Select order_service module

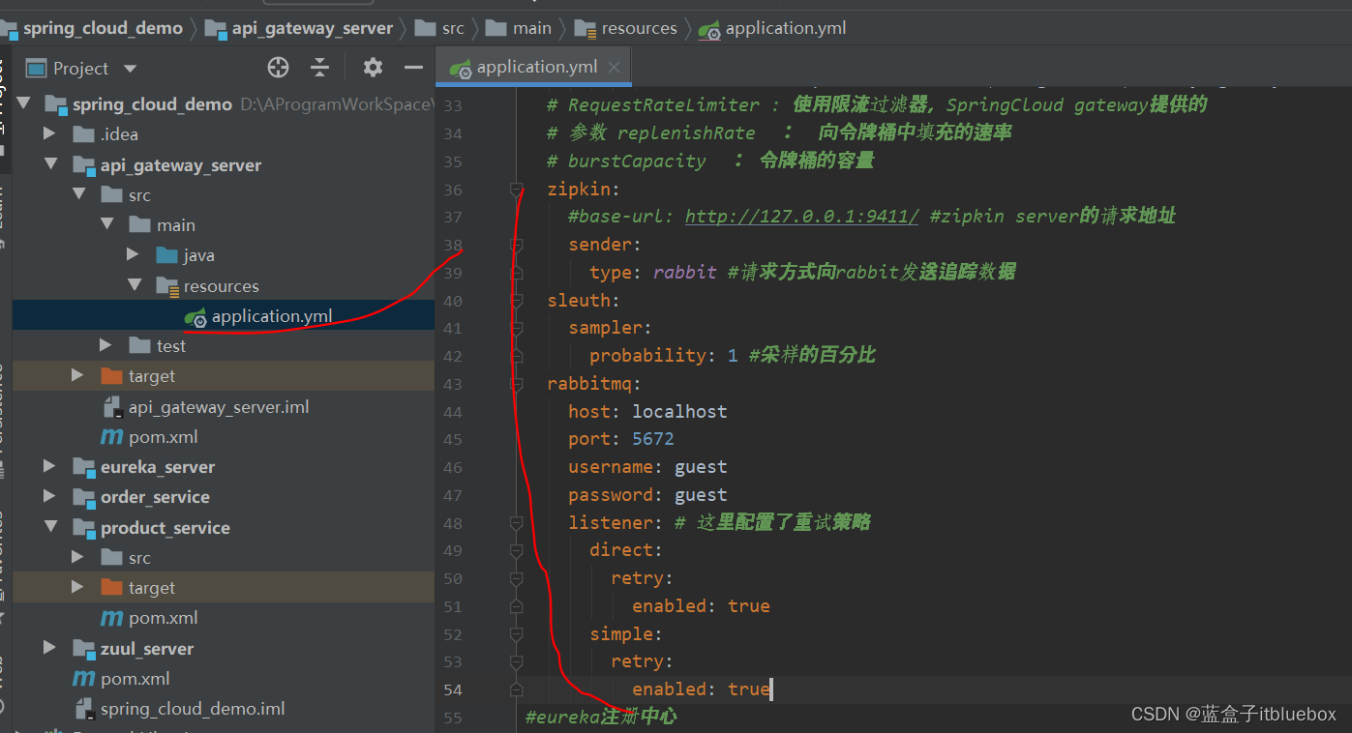pos(155,497)
